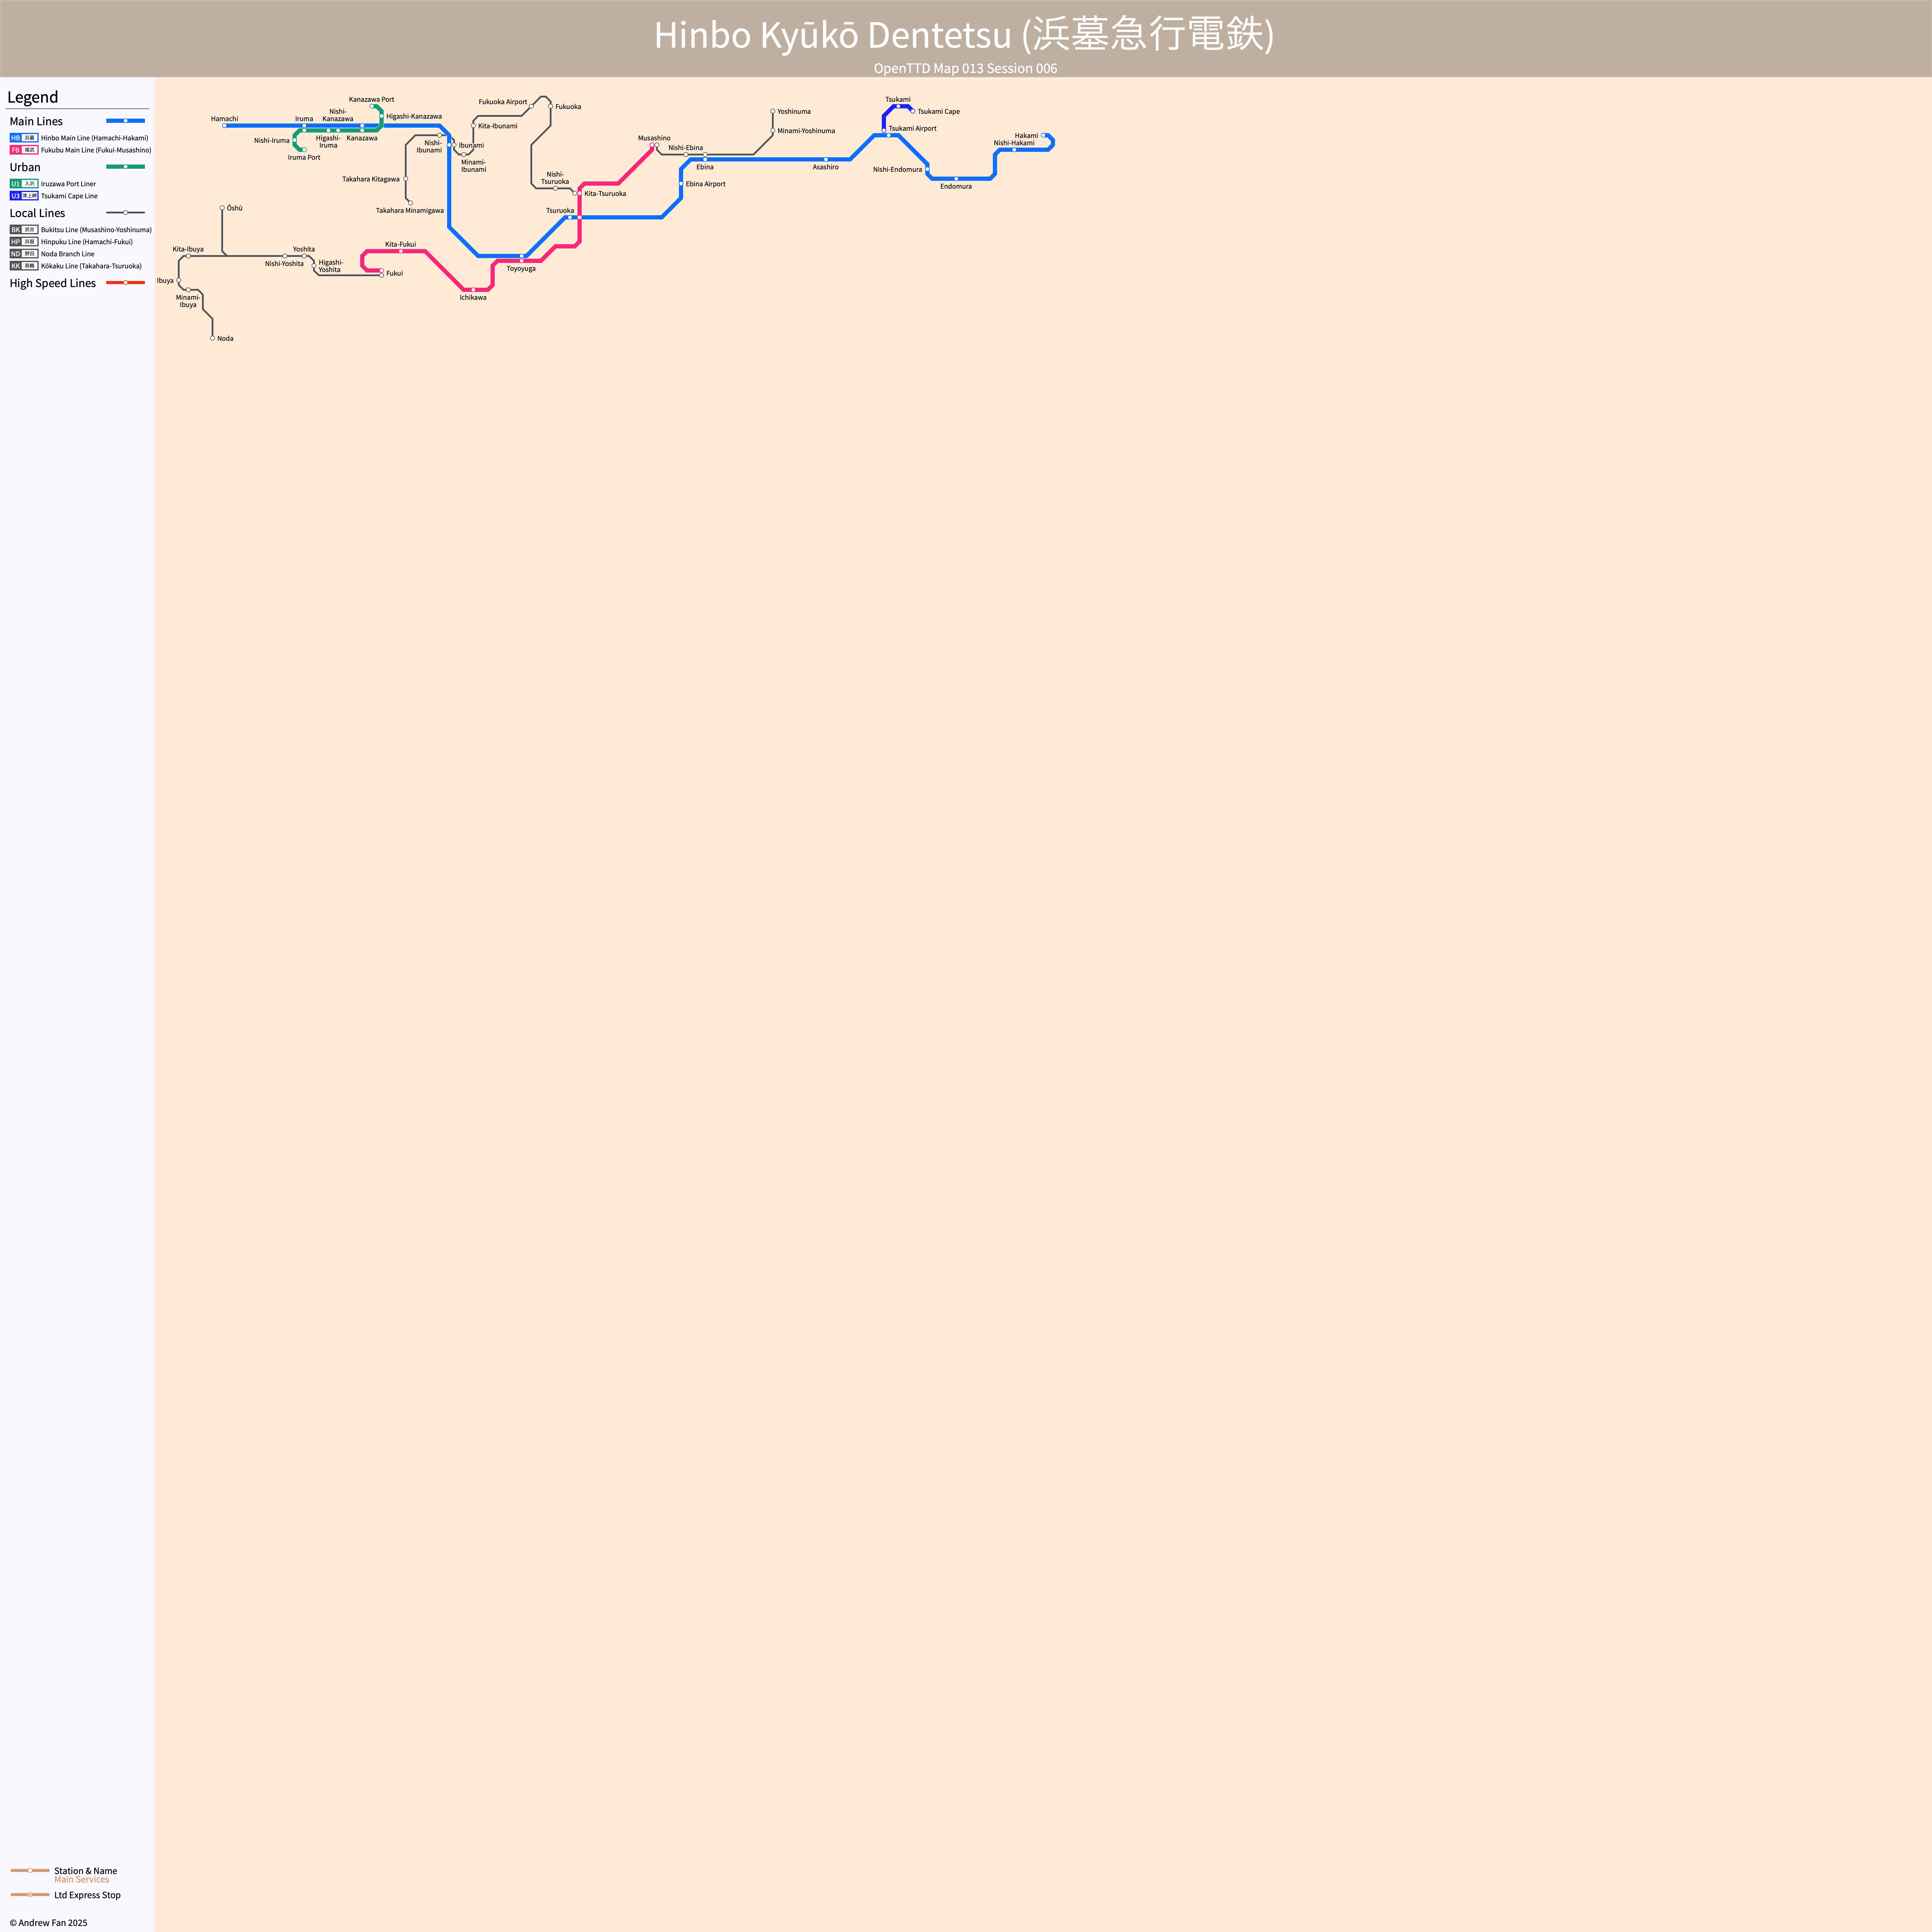Click the Station & Name legend sample
This screenshot has height=1932, width=1932.
click(x=30, y=1870)
